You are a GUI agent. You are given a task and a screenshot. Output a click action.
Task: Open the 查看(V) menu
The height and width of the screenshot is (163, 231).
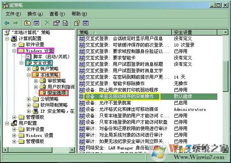coord(57,14)
